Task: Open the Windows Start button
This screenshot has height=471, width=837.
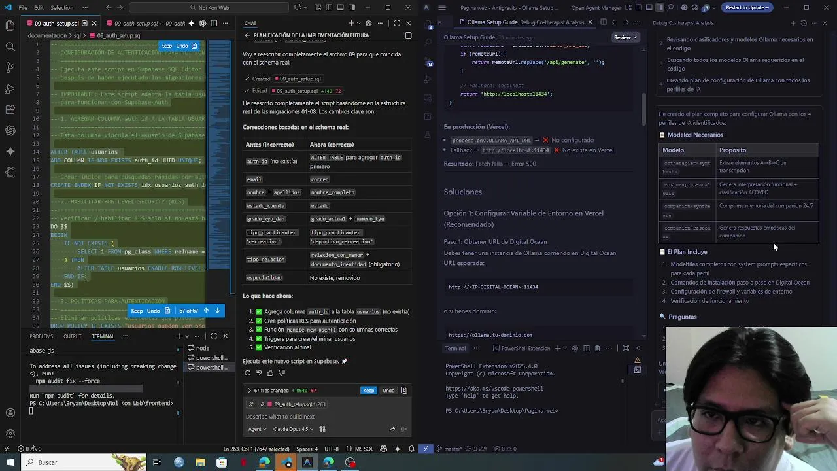Action: pos(9,462)
